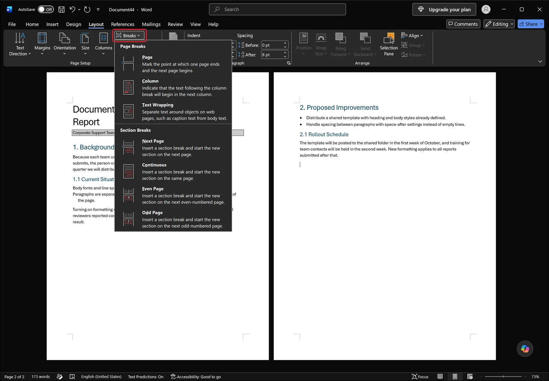
Task: Increase Spacing Before with up arrow
Action: pyautogui.click(x=285, y=43)
